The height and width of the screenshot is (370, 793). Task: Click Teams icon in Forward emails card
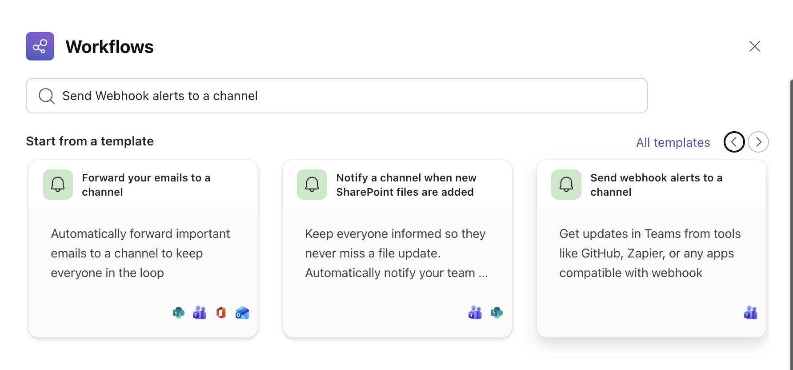tap(200, 313)
